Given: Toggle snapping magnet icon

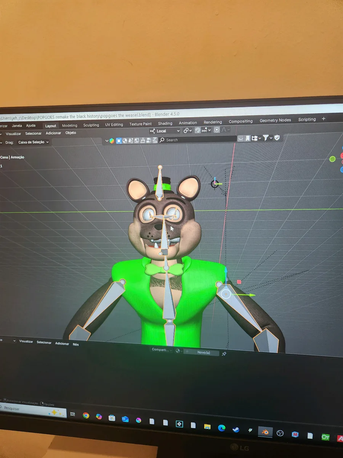Looking at the screenshot, I should [x=198, y=130].
